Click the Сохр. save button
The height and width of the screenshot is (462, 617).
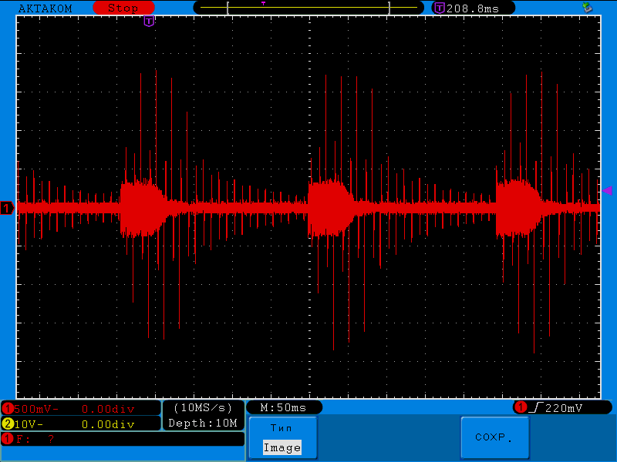(x=494, y=438)
